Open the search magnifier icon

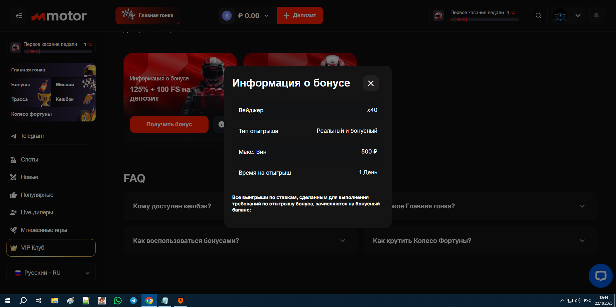(538, 16)
